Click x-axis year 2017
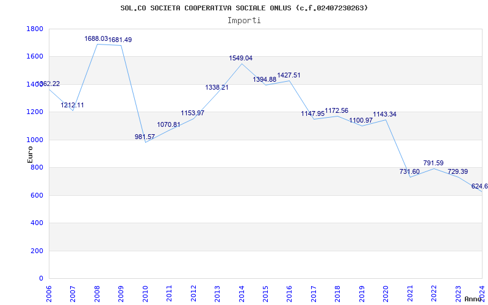Screen dimensions: 488x305 tap(314, 293)
